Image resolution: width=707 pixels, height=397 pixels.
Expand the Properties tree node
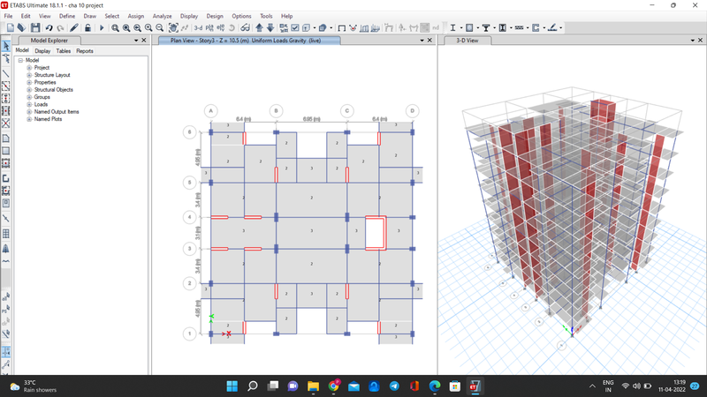pos(29,82)
